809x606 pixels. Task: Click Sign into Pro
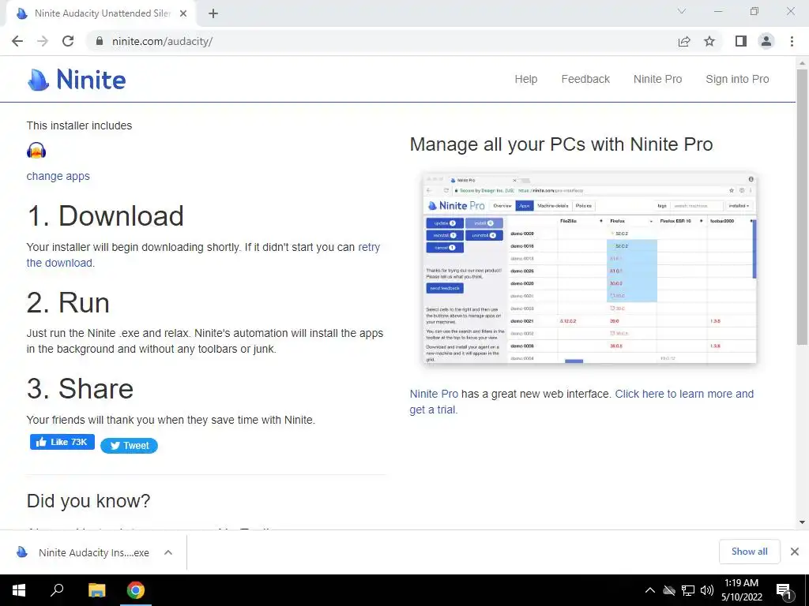pyautogui.click(x=737, y=79)
